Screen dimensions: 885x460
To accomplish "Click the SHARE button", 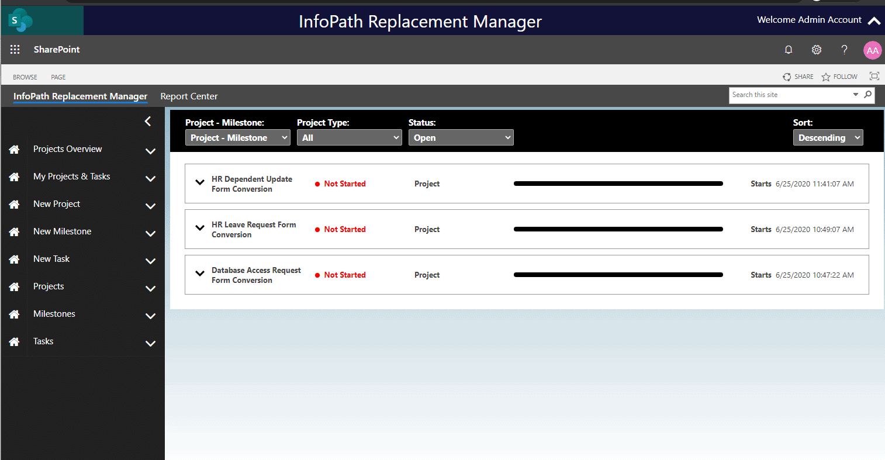I will [x=798, y=77].
